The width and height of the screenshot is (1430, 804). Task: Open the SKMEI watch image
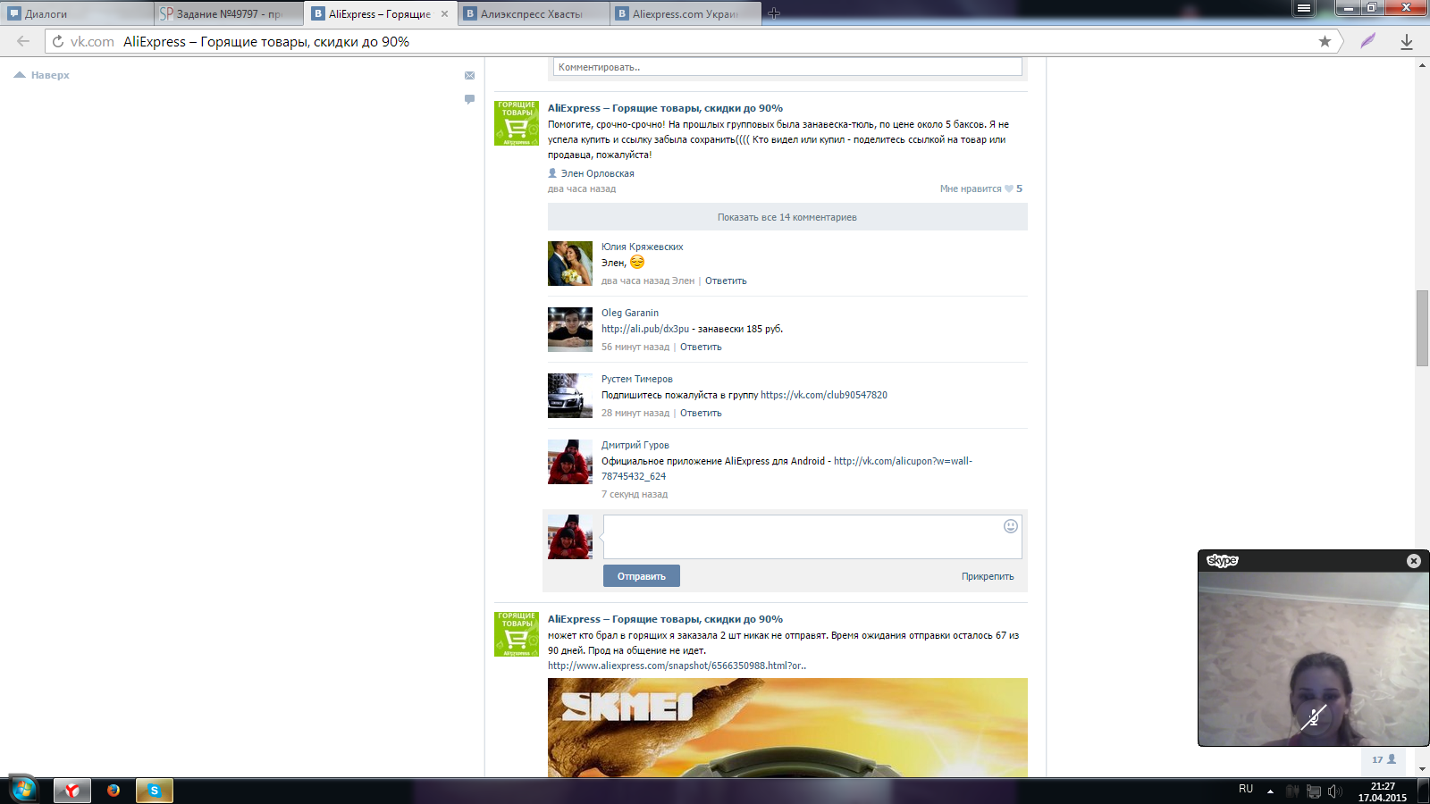coord(787,727)
